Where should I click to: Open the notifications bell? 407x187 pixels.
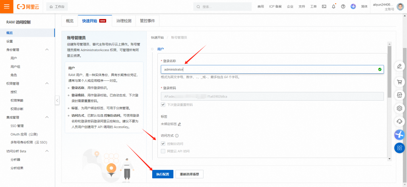(333, 7)
